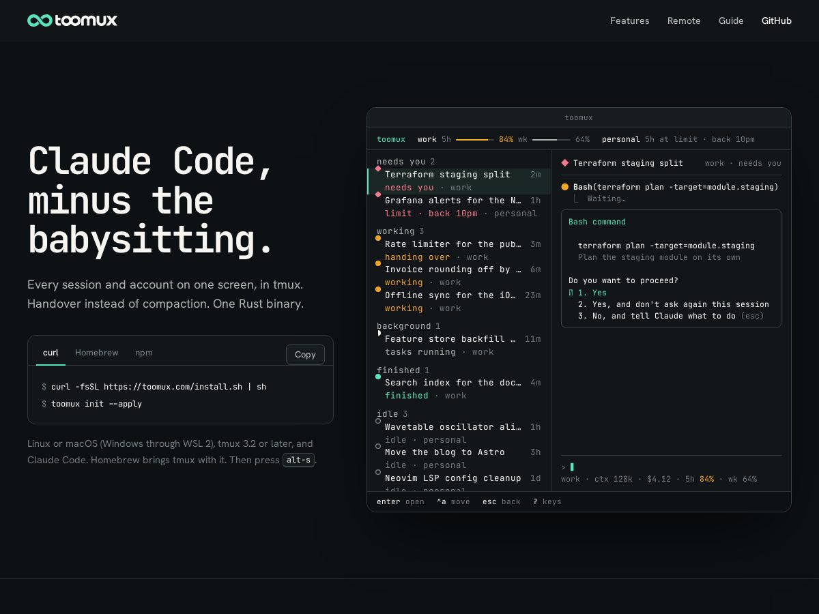Click the orange dot beside Invoice rounding session
Image resolution: width=819 pixels, height=614 pixels.
(378, 263)
